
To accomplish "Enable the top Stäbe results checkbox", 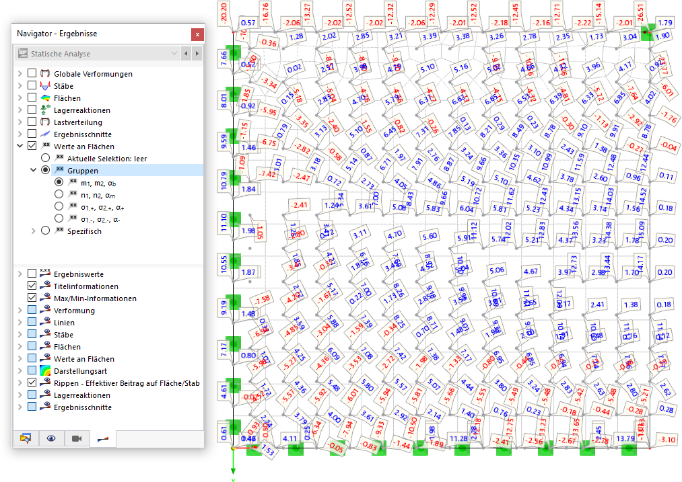I will (32, 85).
